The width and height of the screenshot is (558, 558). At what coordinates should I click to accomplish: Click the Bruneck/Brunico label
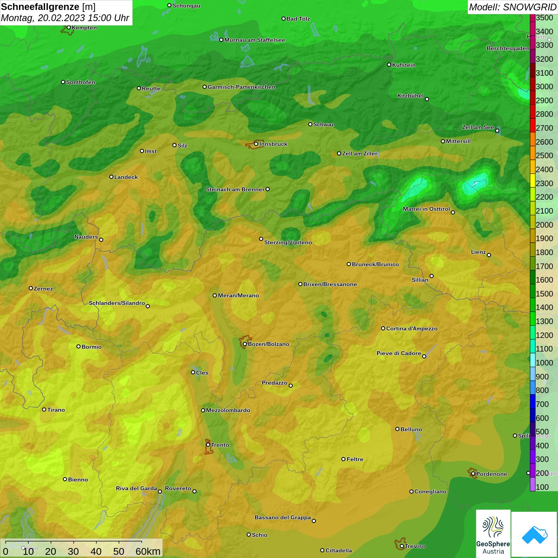[375, 264]
